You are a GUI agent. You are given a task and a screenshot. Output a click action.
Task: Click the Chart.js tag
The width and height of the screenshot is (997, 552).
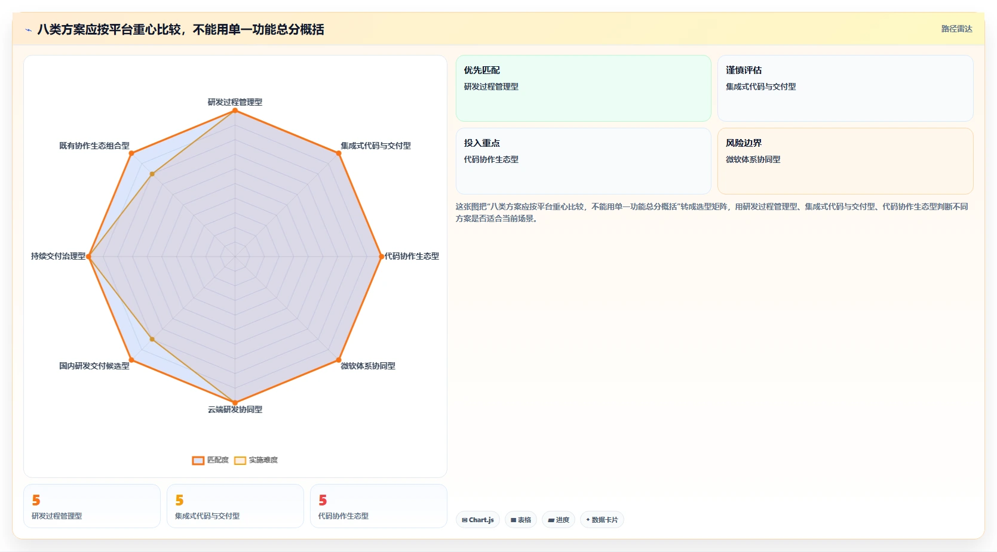point(478,520)
